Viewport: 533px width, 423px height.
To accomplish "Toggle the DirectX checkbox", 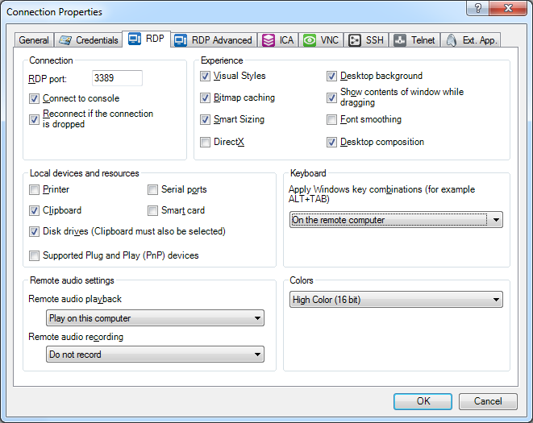I will pos(206,143).
